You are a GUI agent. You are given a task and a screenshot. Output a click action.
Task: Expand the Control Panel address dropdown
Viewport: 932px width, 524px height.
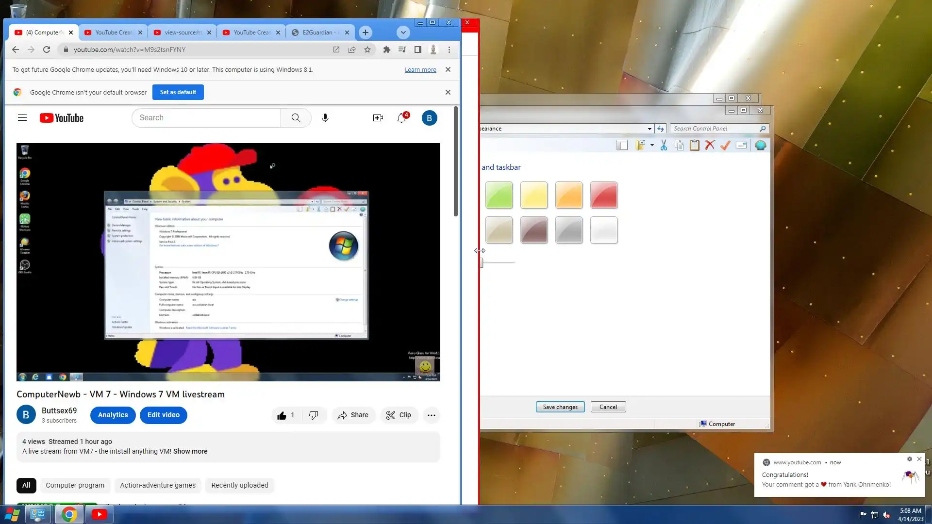(x=649, y=129)
